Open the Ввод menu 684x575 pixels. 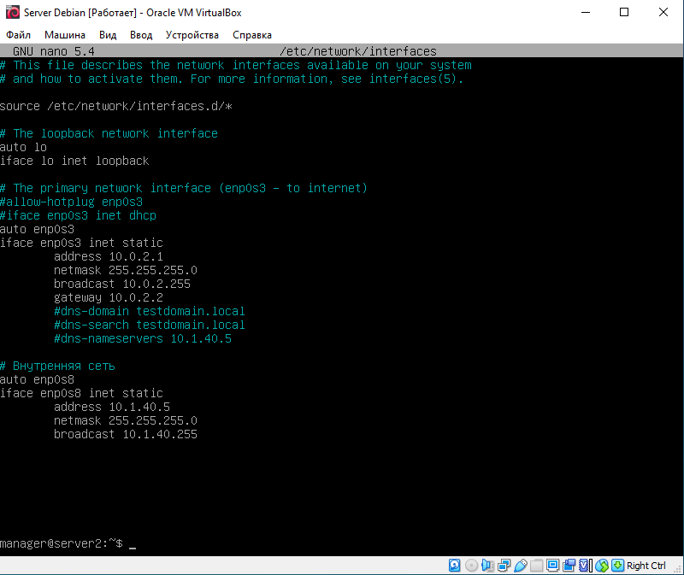click(141, 35)
